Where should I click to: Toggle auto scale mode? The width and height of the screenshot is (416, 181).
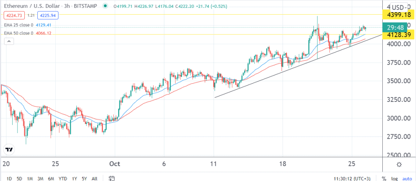click(x=407, y=179)
